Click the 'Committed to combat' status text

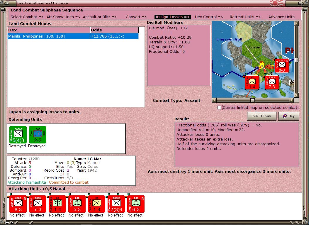69,182
